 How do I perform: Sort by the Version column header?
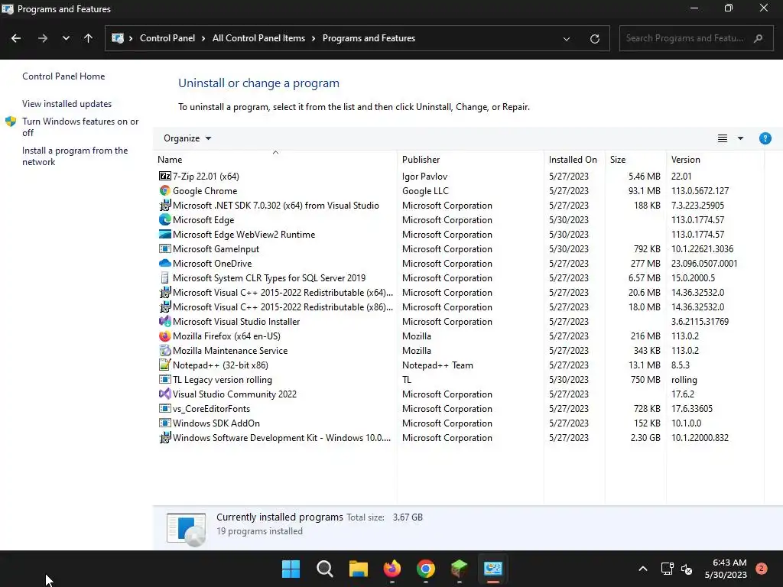click(715, 159)
